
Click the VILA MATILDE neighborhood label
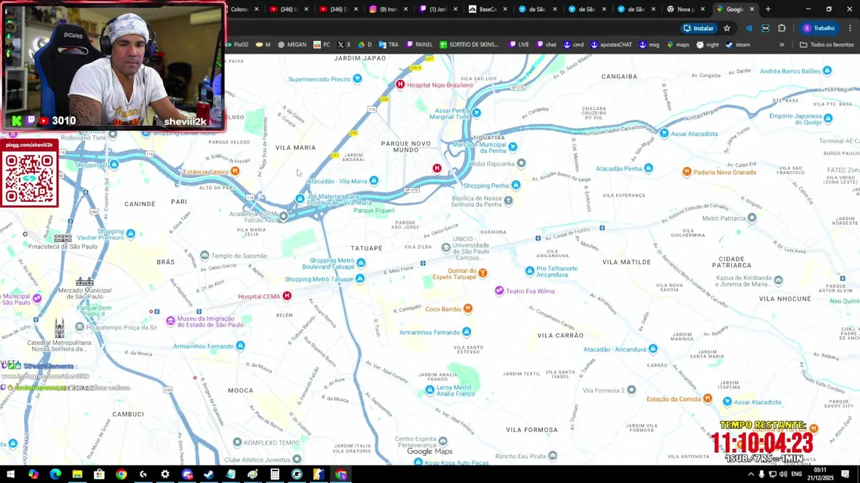pos(626,262)
